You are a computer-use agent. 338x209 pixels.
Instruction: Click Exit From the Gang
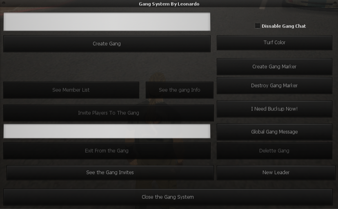coord(107,151)
